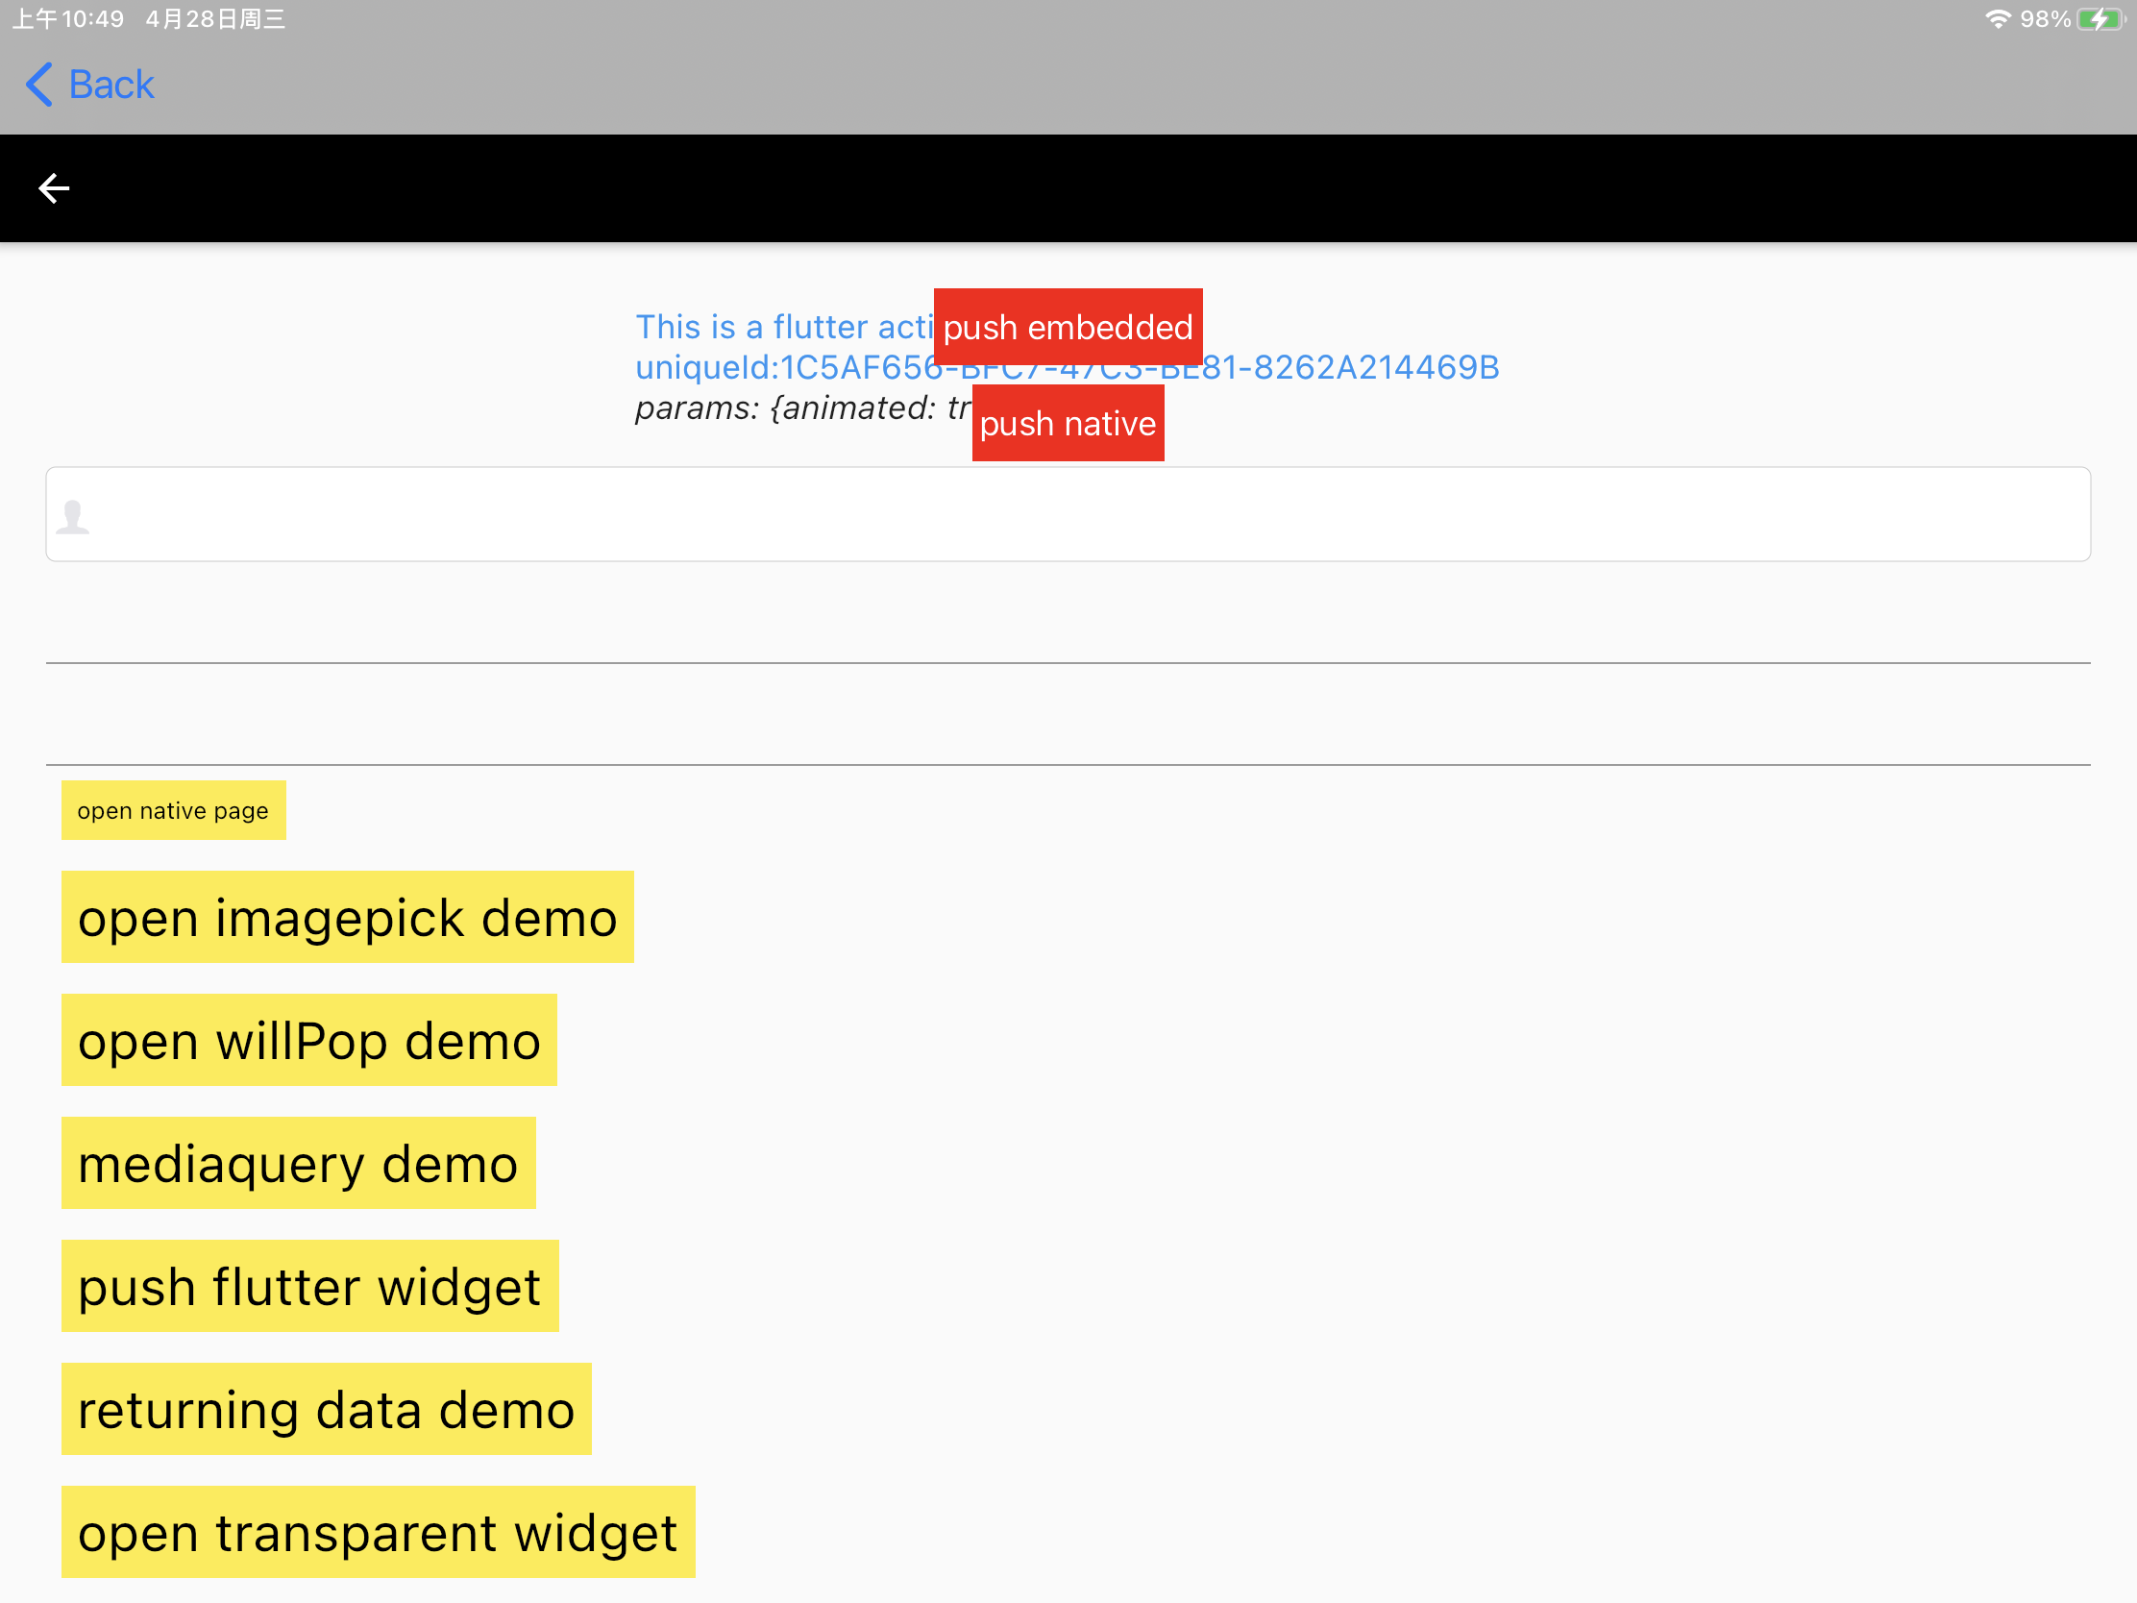This screenshot has width=2137, height=1603.
Task: Open the imagepick demo
Action: click(348, 917)
